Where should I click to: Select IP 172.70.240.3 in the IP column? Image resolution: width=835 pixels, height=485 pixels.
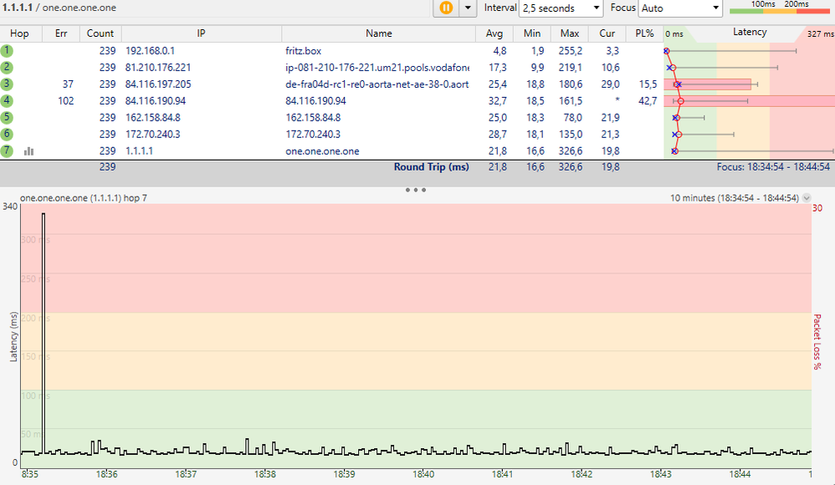point(153,134)
